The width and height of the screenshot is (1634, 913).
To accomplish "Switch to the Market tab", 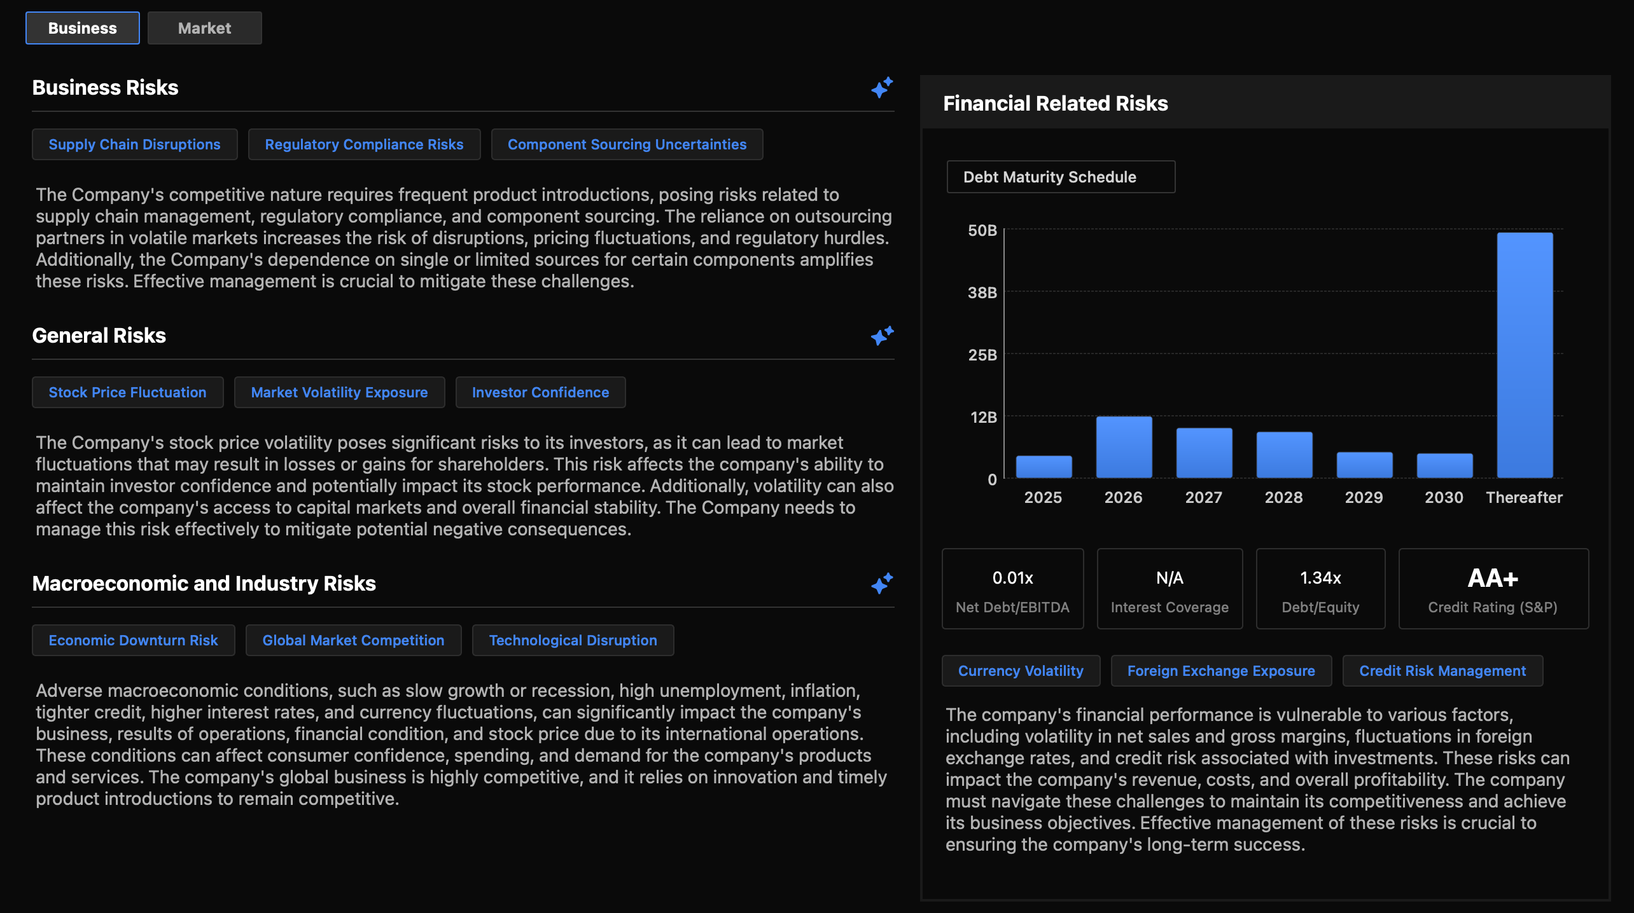I will tap(204, 27).
